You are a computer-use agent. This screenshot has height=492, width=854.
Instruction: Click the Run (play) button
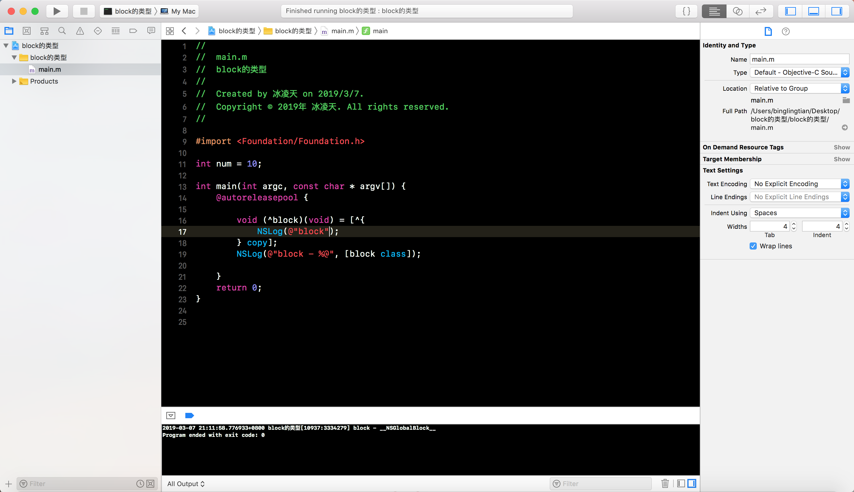tap(57, 11)
